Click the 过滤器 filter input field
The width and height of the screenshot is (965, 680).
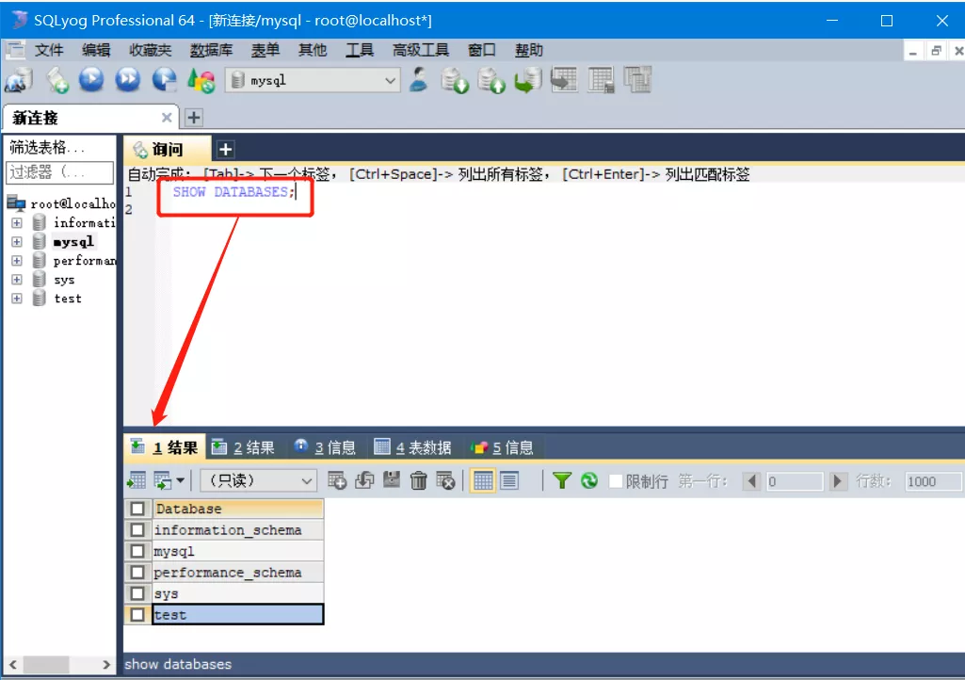click(x=59, y=172)
